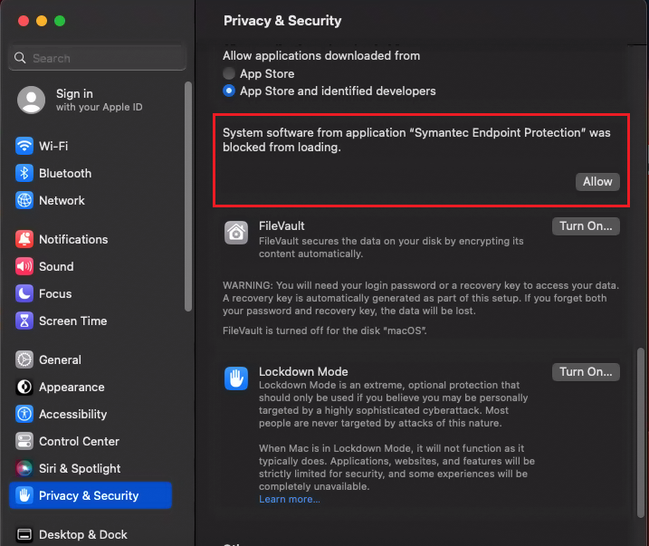Select App Store and identified developers

coord(229,91)
